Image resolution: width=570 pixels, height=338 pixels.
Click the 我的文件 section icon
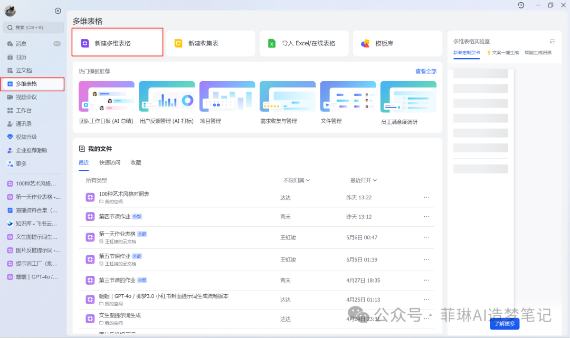click(x=82, y=149)
